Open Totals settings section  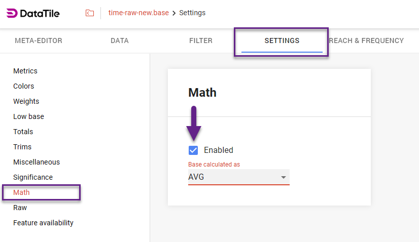23,132
